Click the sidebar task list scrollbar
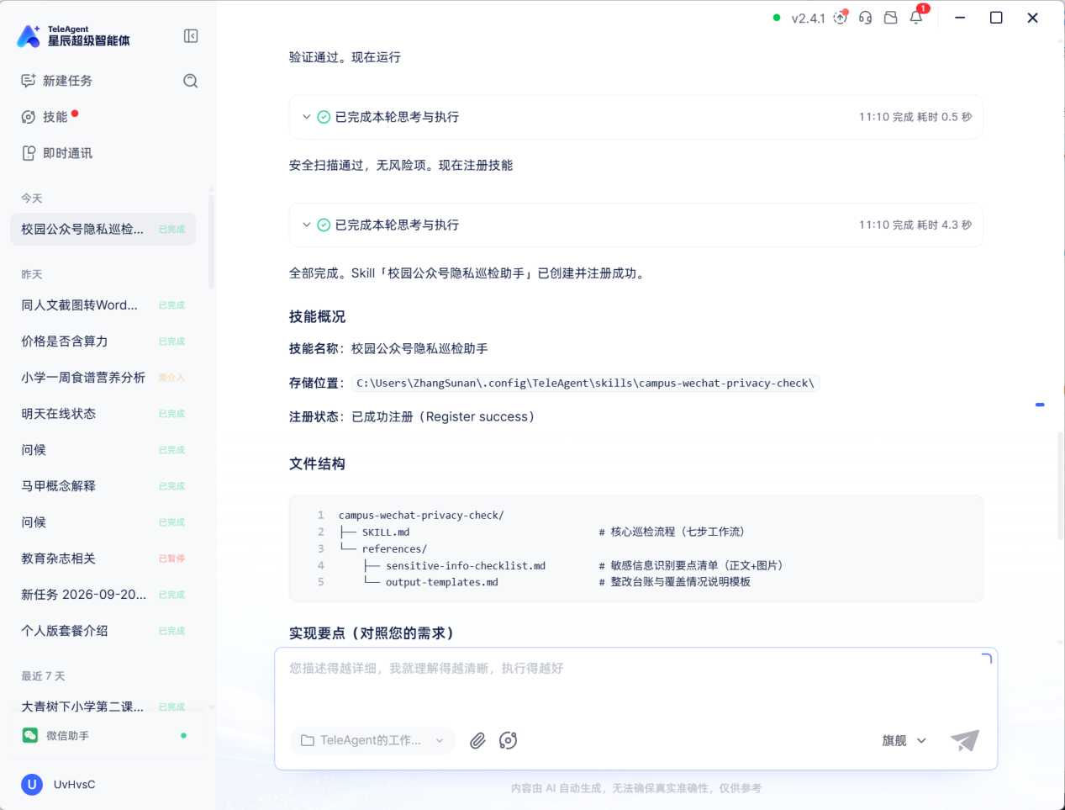 tap(211, 241)
